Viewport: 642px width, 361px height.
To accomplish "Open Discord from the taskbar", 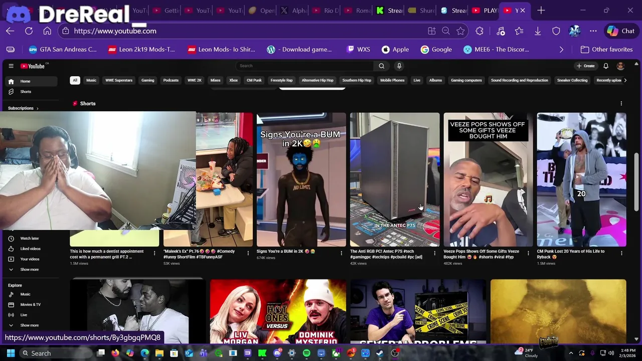I will coord(277,353).
